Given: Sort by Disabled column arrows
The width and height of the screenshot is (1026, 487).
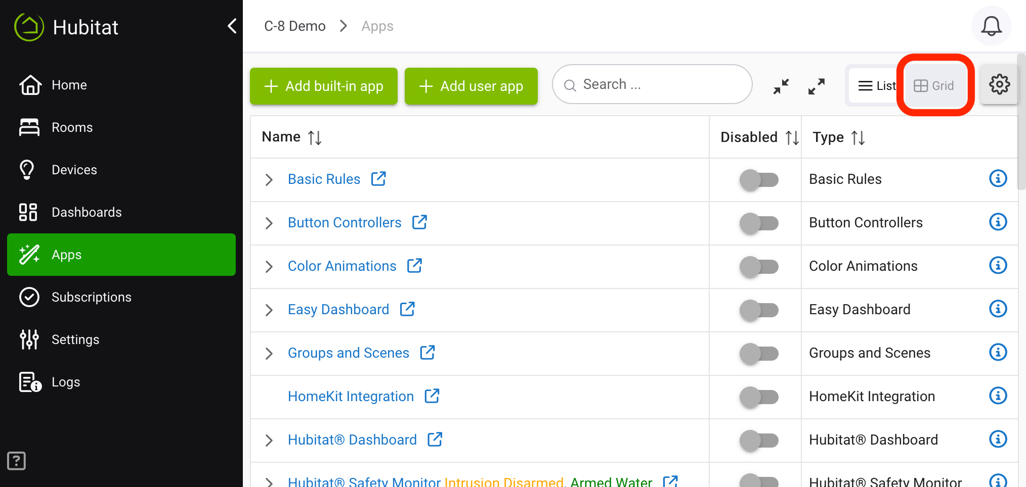Looking at the screenshot, I should click(x=792, y=137).
